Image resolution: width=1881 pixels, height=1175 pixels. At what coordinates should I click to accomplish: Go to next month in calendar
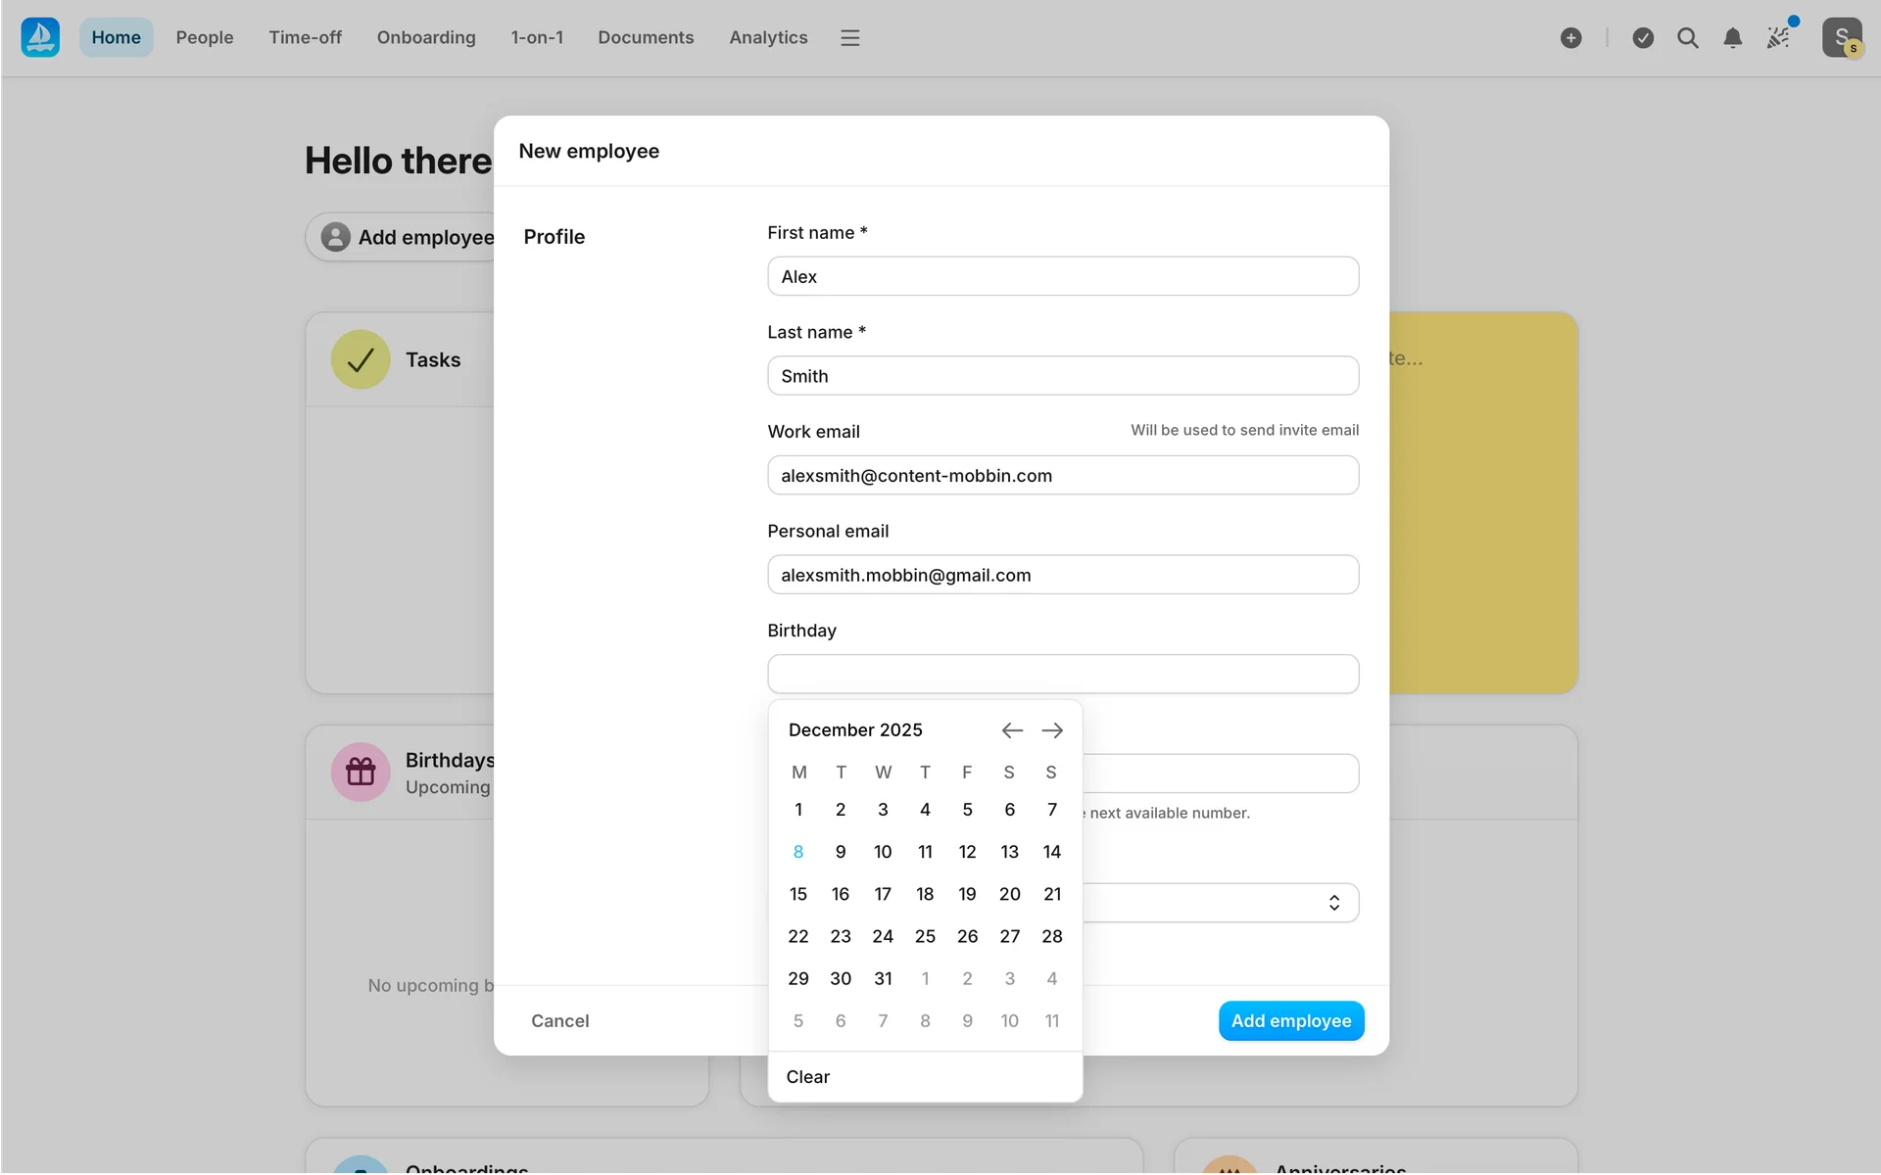click(1052, 730)
